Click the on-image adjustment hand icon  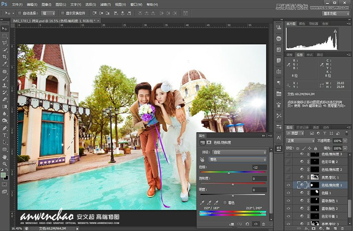[x=202, y=160]
